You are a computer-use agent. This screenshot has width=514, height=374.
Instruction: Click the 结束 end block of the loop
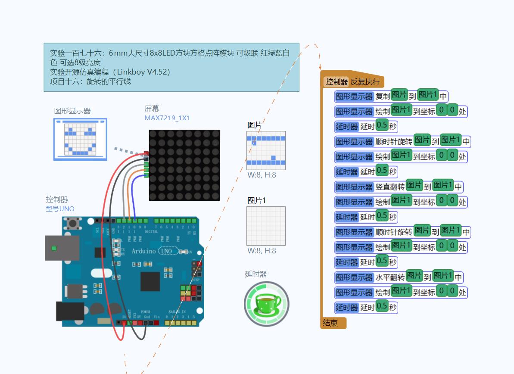coord(333,323)
